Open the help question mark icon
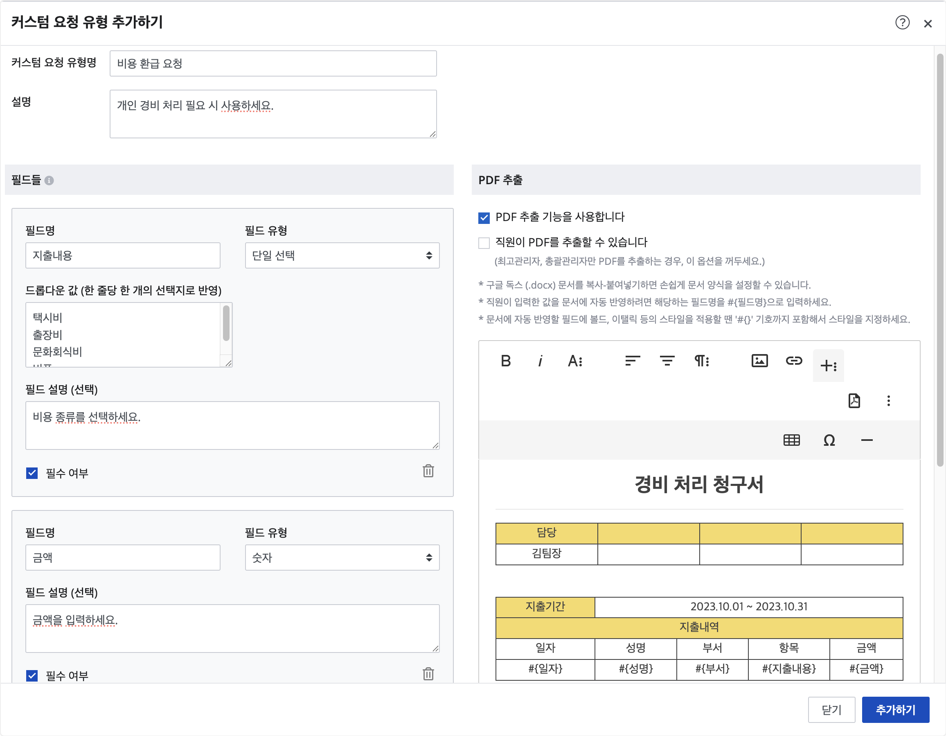The image size is (946, 736). click(x=902, y=23)
